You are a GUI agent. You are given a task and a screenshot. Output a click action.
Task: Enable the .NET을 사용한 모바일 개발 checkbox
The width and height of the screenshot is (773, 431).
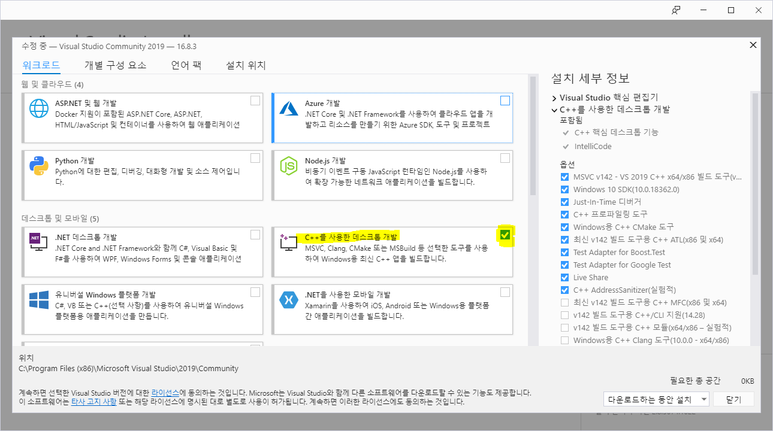coord(505,292)
